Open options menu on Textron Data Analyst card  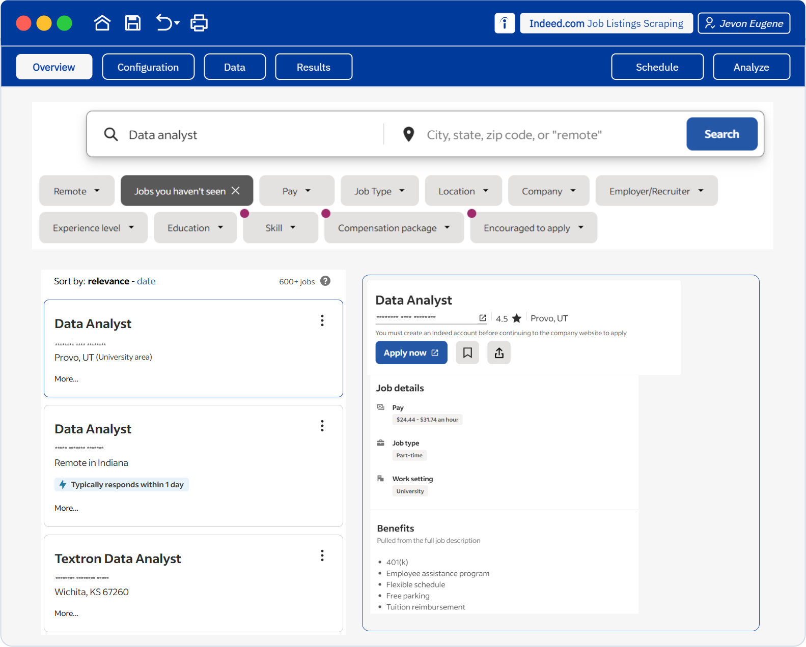click(x=322, y=555)
